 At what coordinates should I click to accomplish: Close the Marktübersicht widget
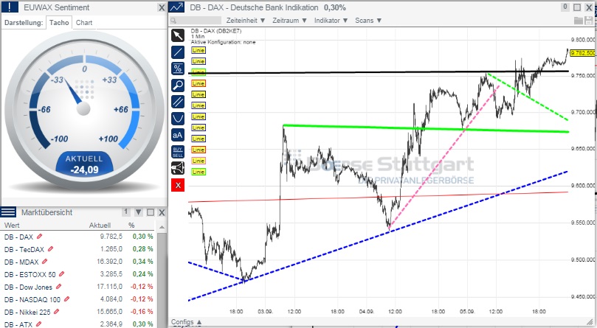[162, 212]
